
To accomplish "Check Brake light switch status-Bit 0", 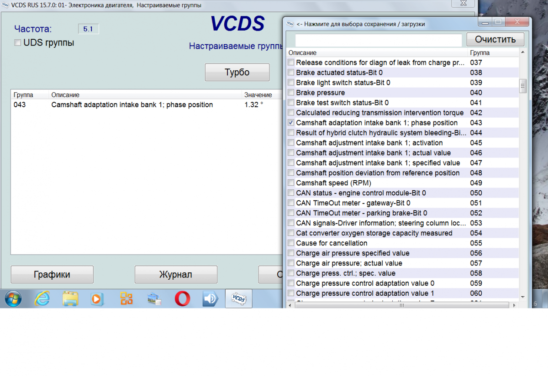I will point(291,83).
